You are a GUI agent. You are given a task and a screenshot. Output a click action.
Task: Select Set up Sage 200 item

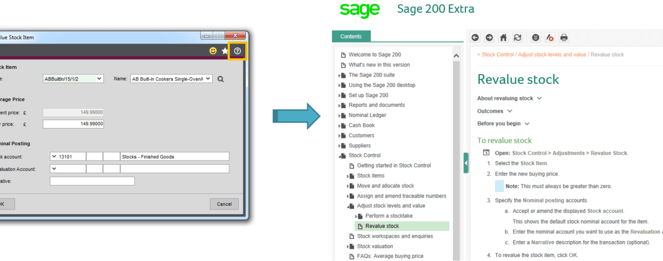369,95
